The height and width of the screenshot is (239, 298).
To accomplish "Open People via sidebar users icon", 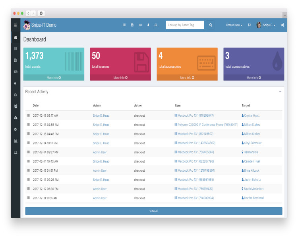I will pyautogui.click(x=15, y=106).
